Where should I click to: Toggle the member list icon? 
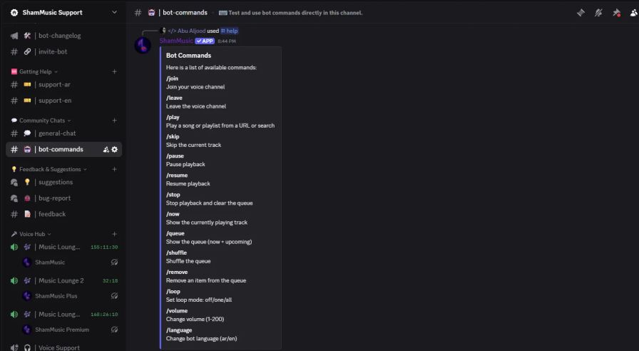633,13
